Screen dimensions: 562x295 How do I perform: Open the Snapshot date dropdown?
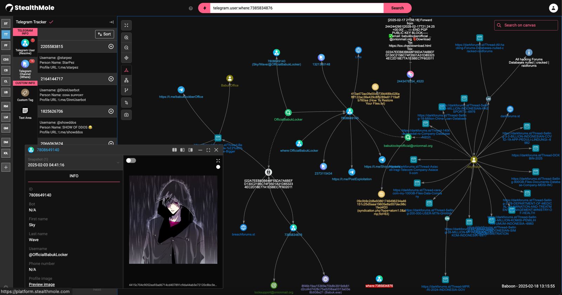[74, 162]
